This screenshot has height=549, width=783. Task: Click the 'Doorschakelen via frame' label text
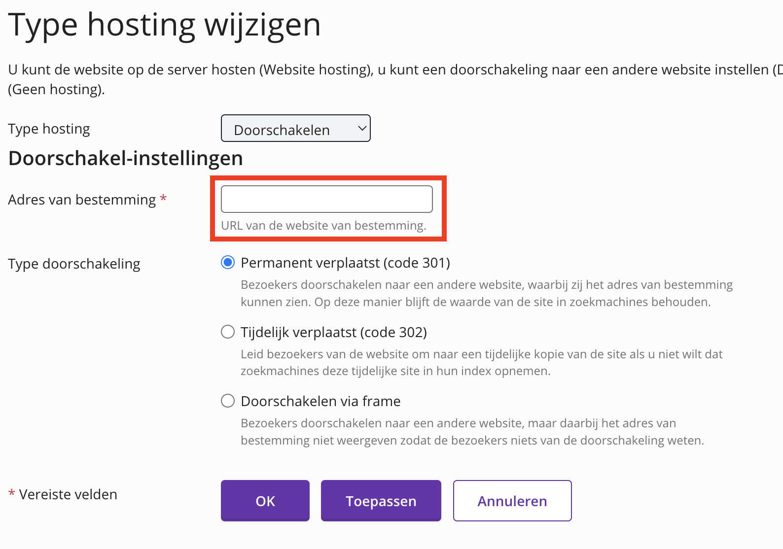[x=320, y=401]
